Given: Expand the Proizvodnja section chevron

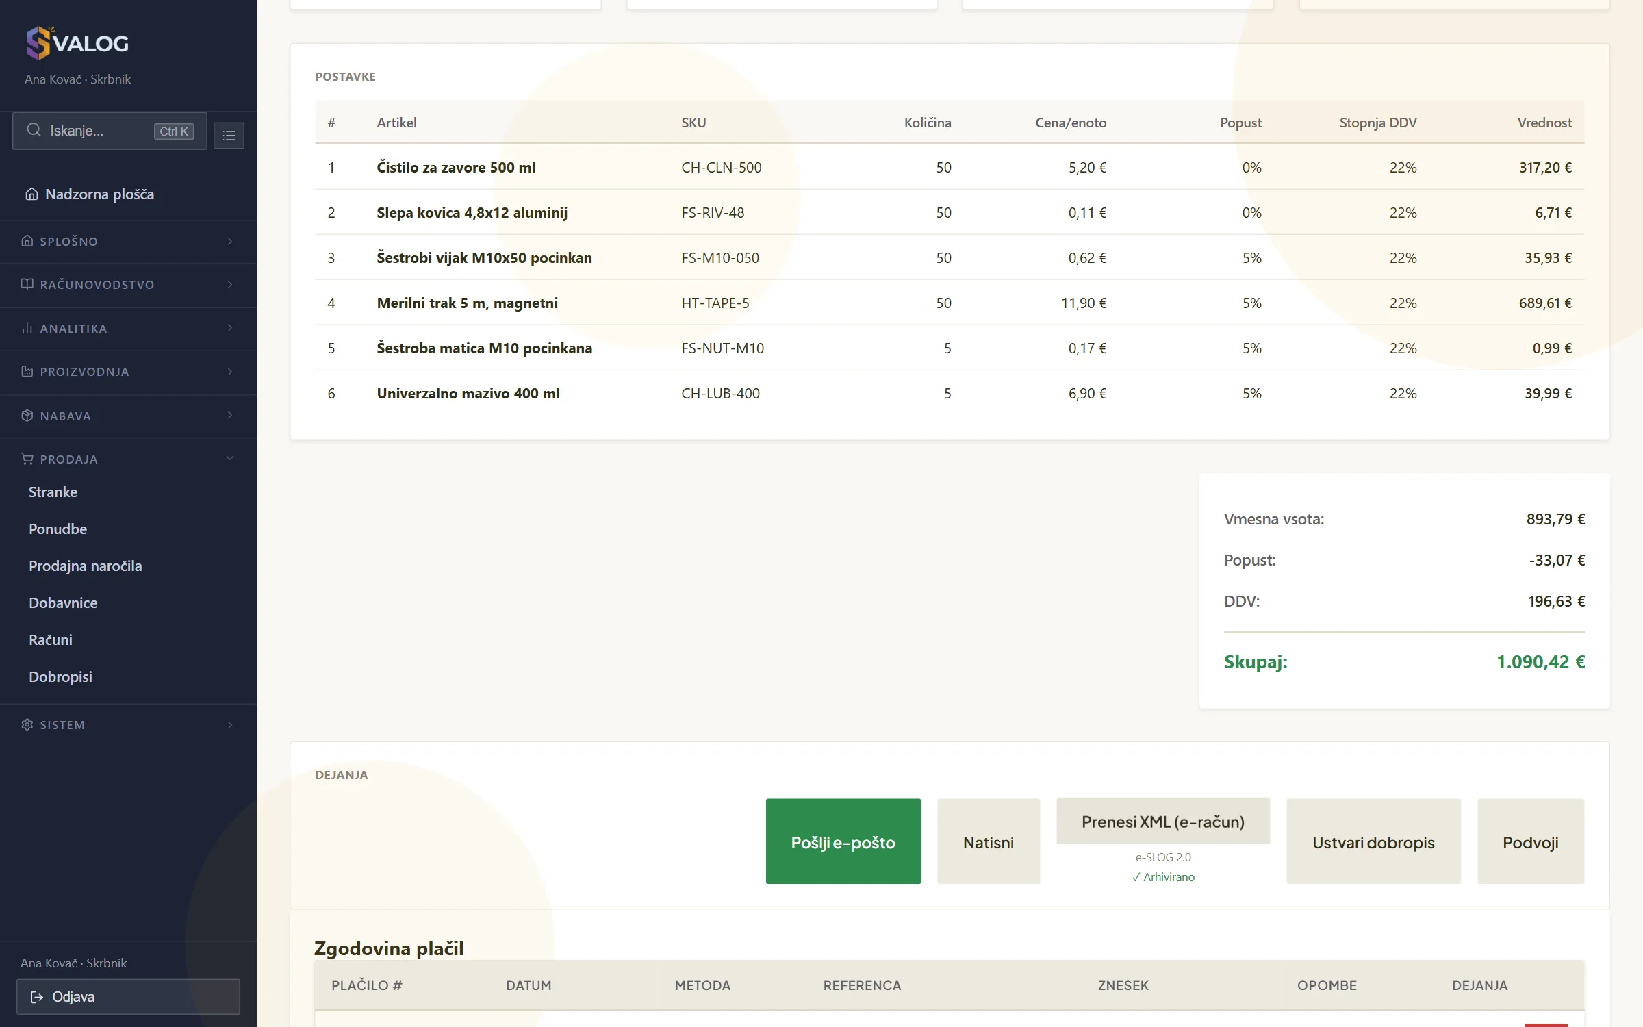Looking at the screenshot, I should coord(230,372).
